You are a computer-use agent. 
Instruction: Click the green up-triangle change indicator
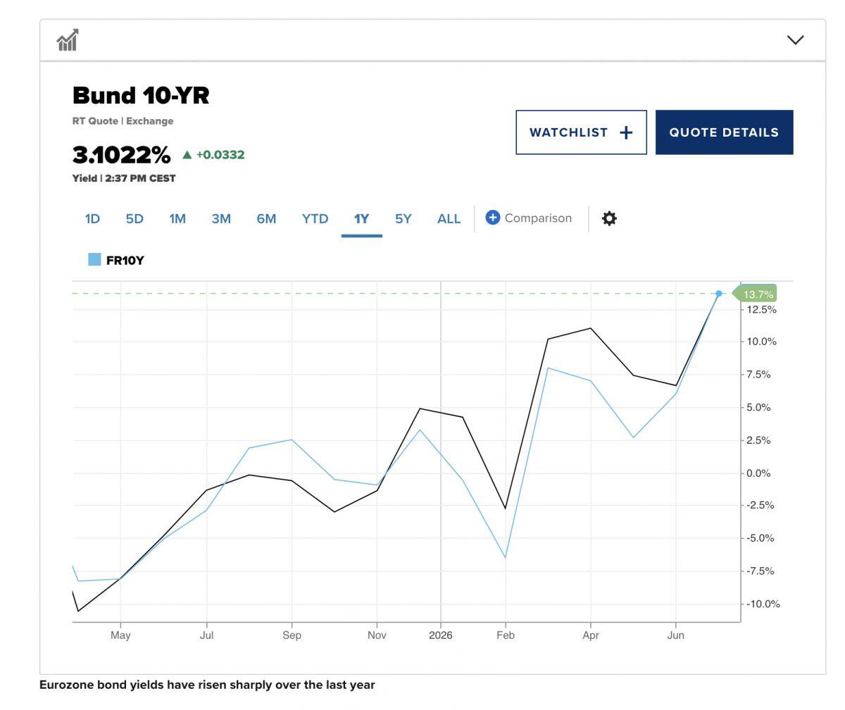[x=187, y=154]
